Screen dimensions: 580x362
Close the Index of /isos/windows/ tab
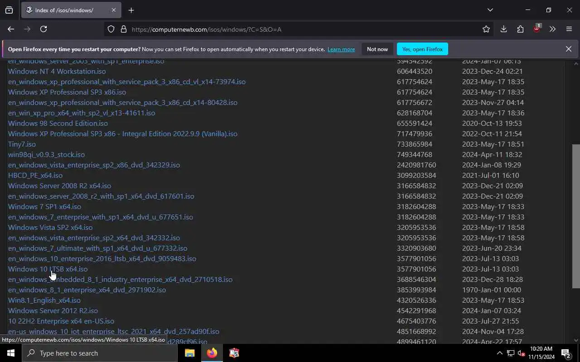113,10
